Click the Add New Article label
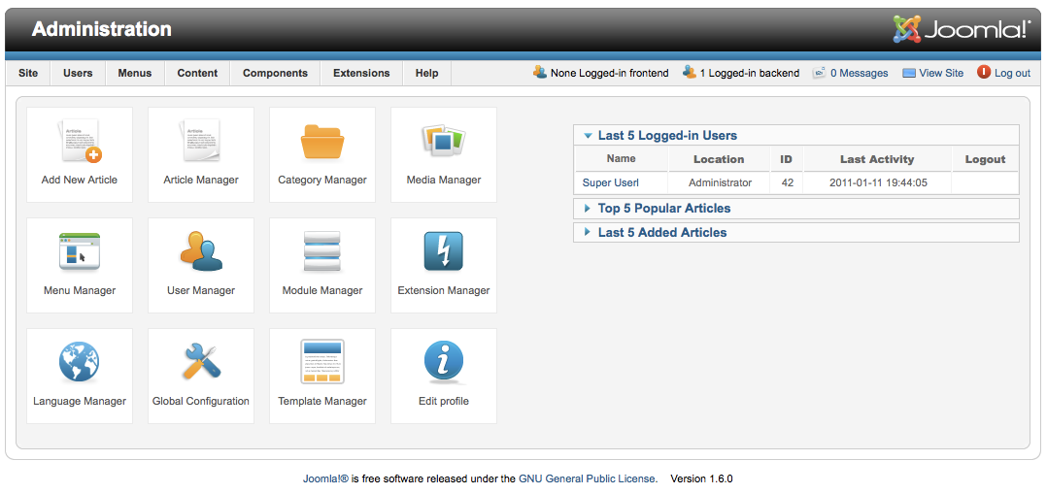The image size is (1047, 494). click(80, 180)
